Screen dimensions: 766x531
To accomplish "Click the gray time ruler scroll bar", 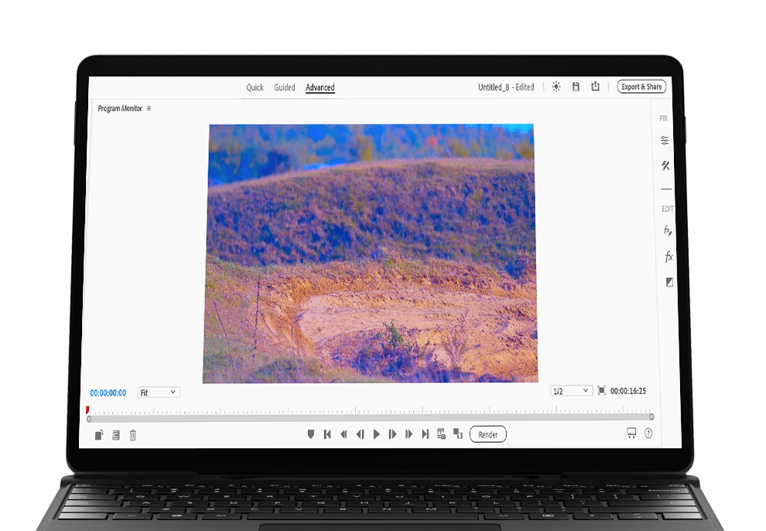I will 370,418.
